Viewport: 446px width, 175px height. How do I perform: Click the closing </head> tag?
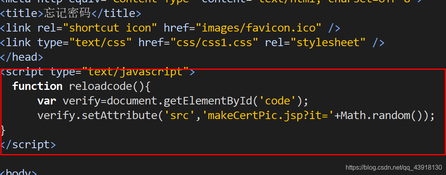coord(22,57)
